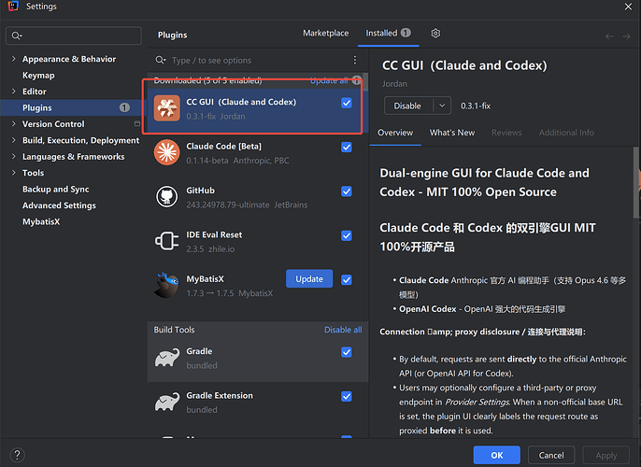Image resolution: width=641 pixels, height=467 pixels.
Task: Click the 0.3.1-fix version label beside Disable
Action: 476,106
